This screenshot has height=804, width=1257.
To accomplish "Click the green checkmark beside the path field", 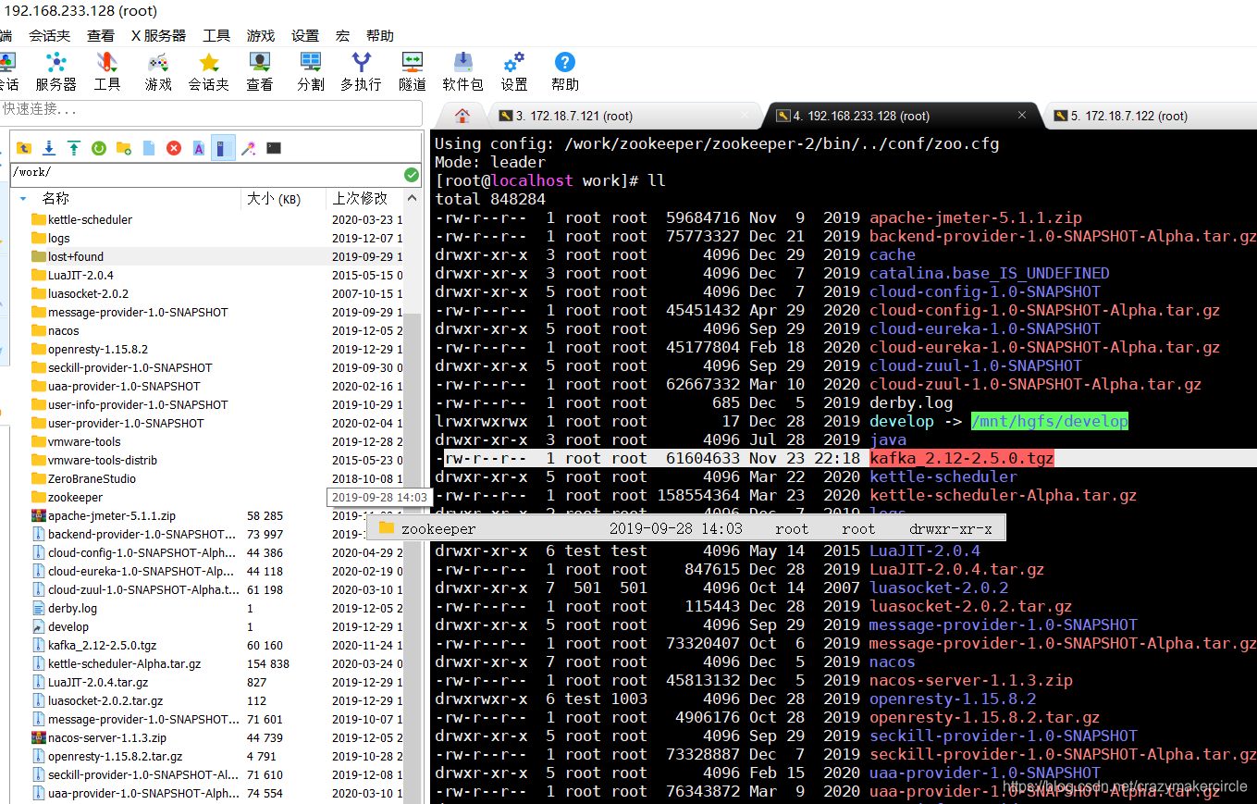I will coord(412,175).
